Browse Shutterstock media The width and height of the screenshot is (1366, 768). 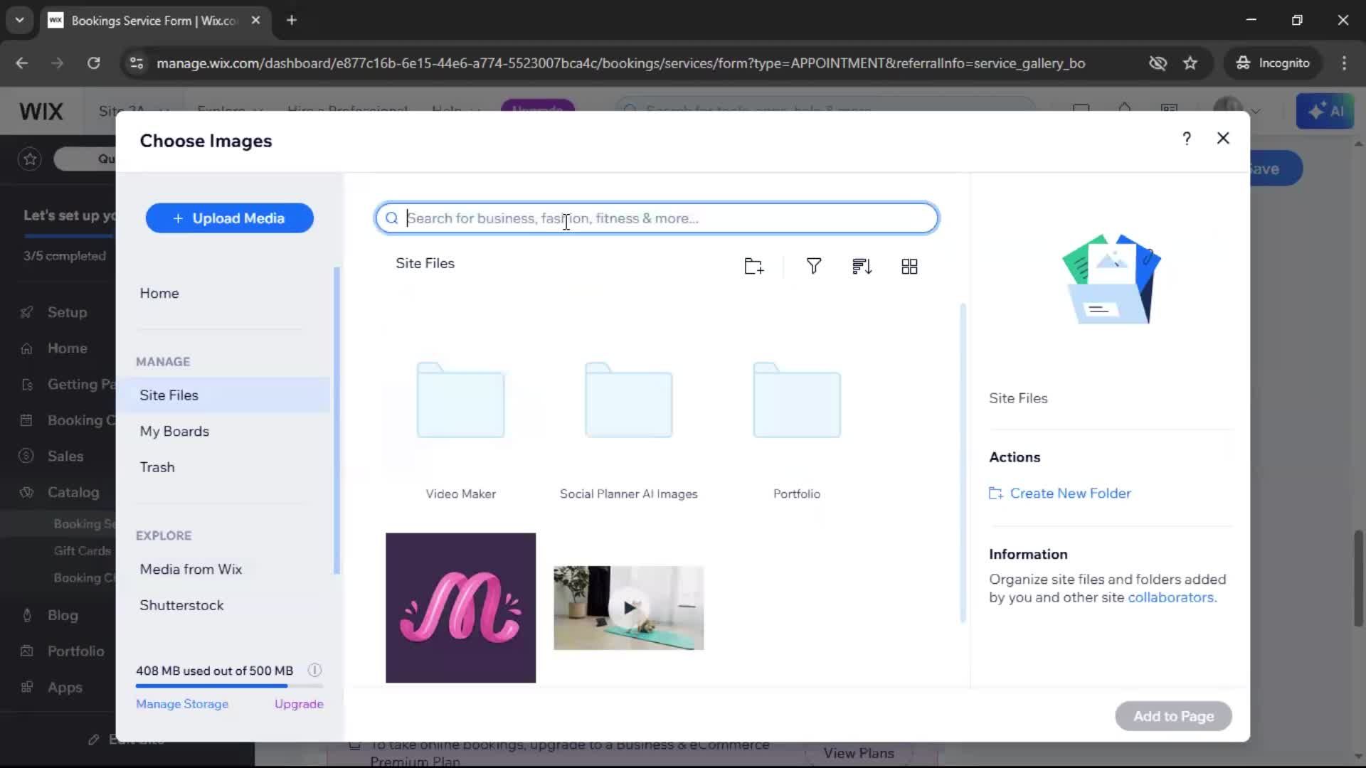click(x=181, y=605)
